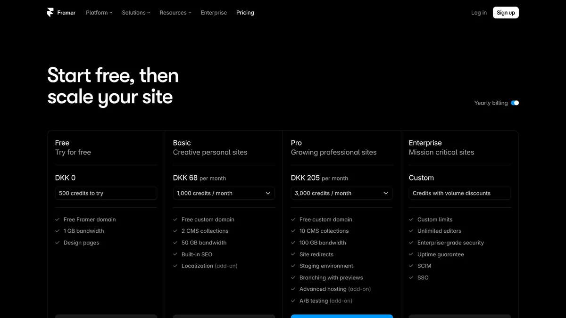This screenshot has height=318, width=566.
Task: Click Creative personal sites subtitle
Action: (x=210, y=152)
